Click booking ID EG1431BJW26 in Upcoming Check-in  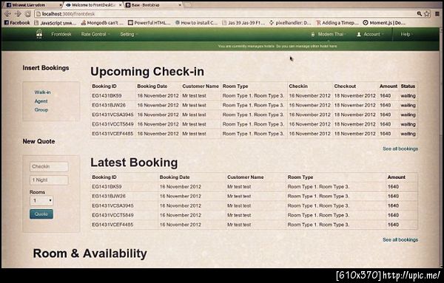109,105
